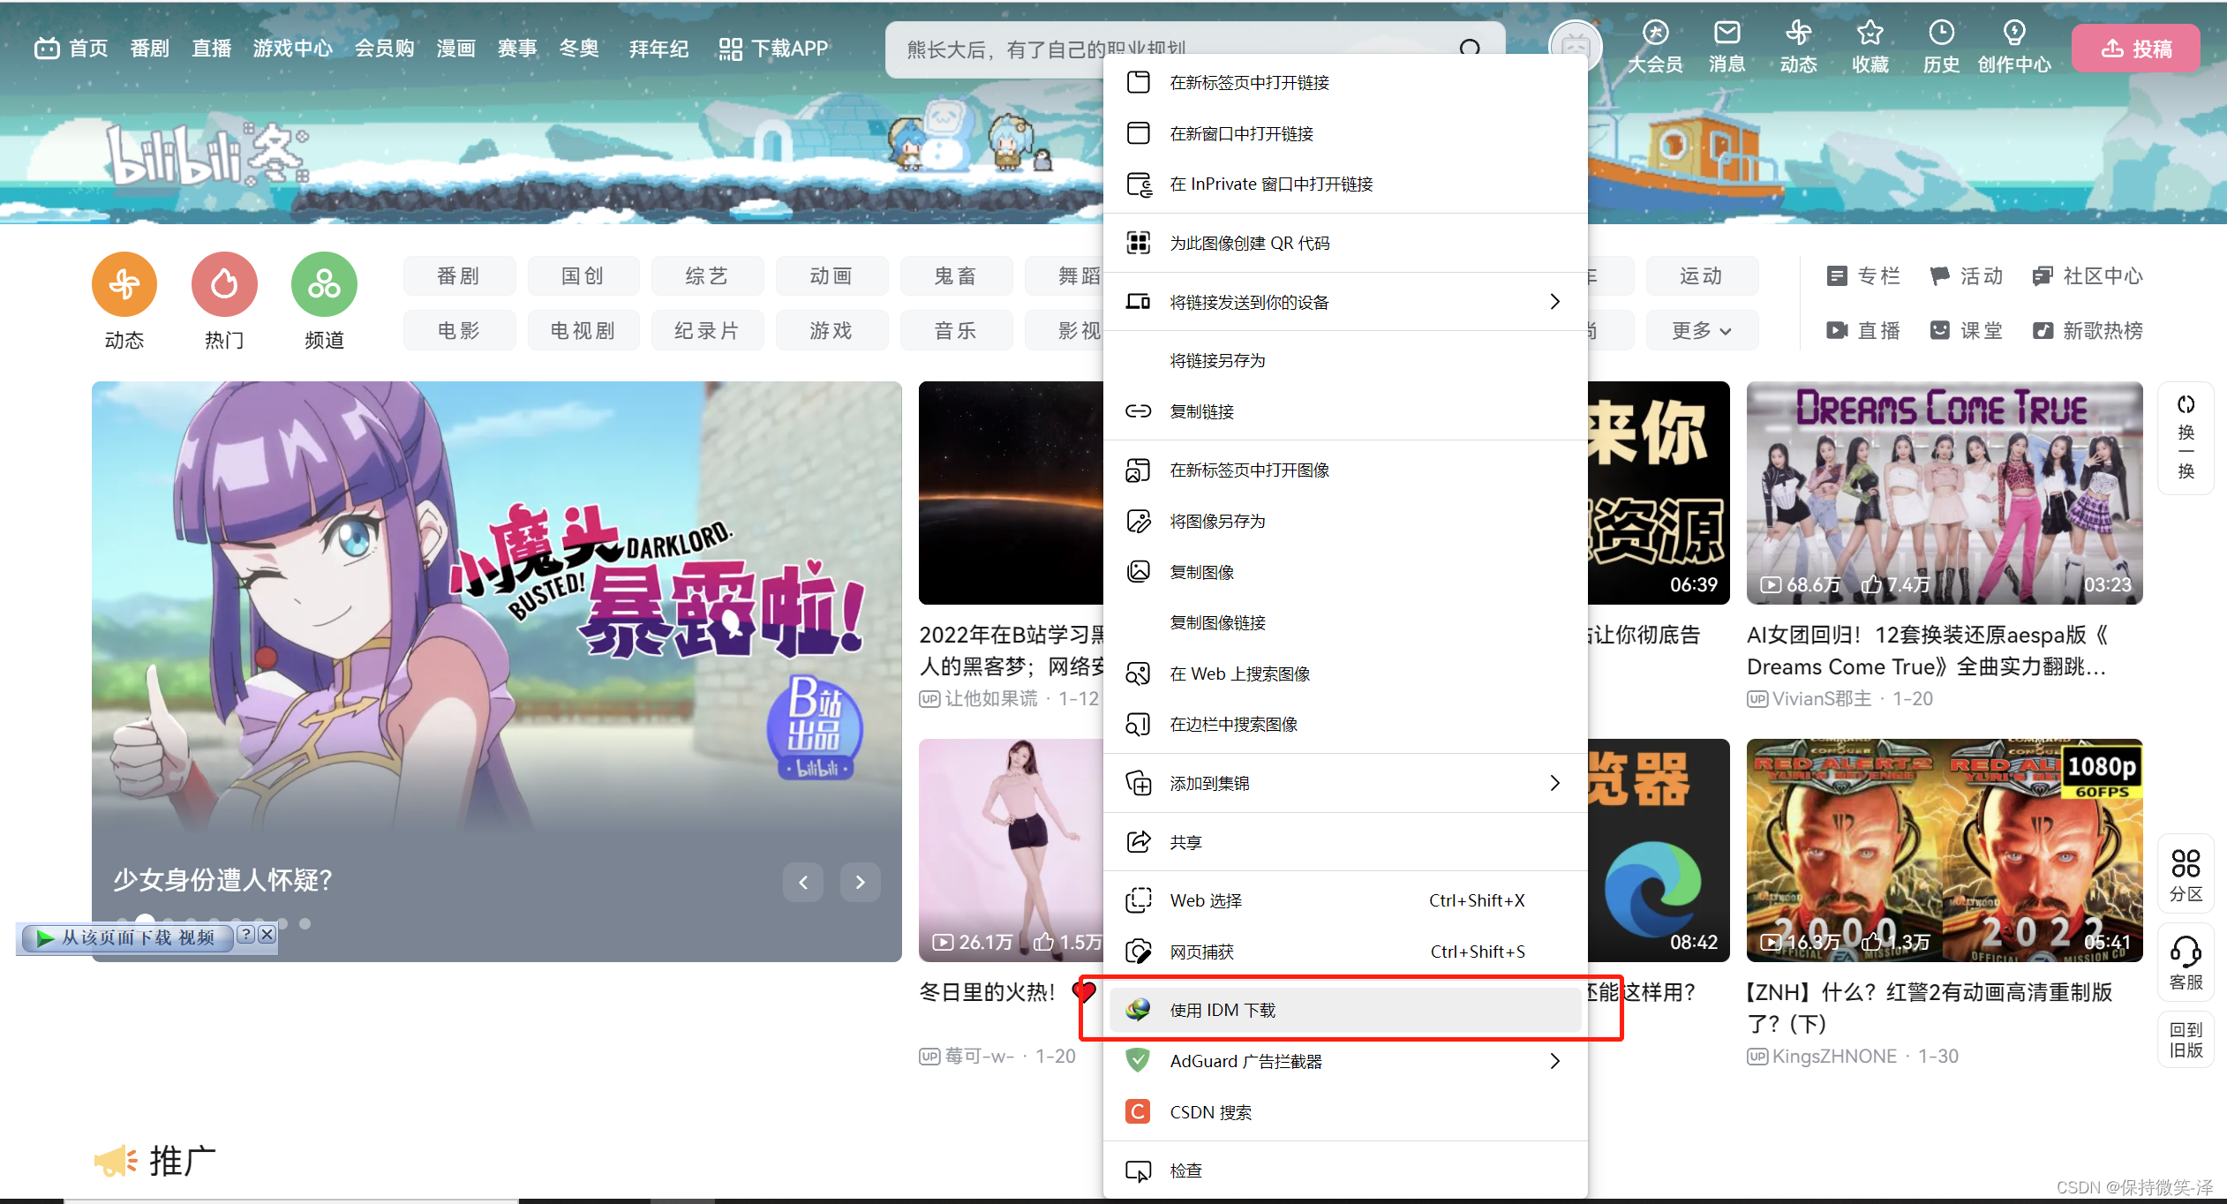This screenshot has width=2227, height=1204.
Task: Expand AdGuard 广告拦截器 submenu
Action: [1345, 1061]
